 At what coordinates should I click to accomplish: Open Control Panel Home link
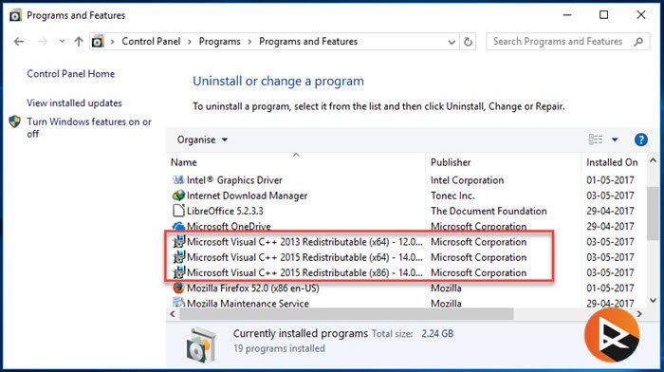(71, 74)
